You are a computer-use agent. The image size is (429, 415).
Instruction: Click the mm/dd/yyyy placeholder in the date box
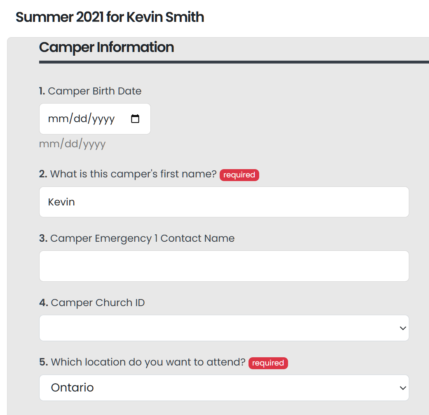(x=81, y=118)
